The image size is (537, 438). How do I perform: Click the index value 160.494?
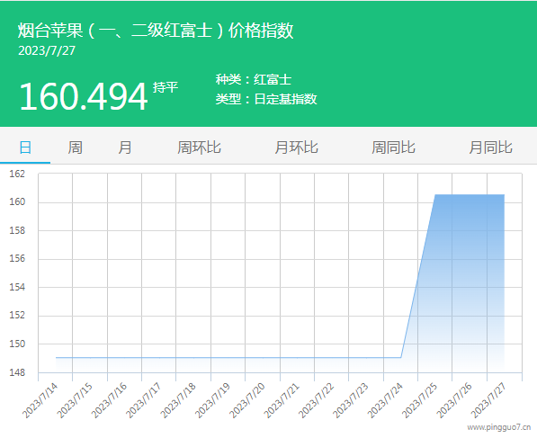click(84, 96)
